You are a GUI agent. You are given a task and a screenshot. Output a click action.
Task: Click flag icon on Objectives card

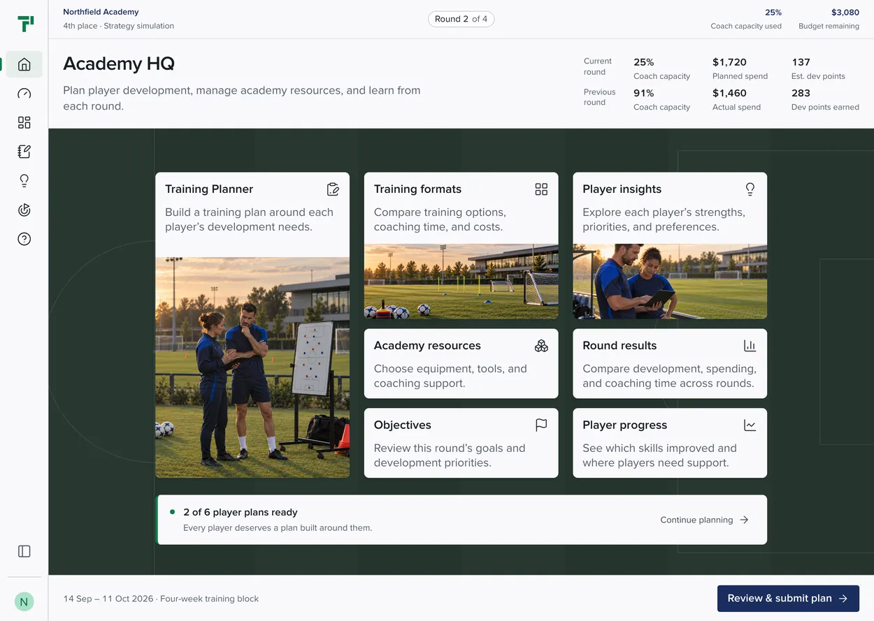pyautogui.click(x=541, y=425)
